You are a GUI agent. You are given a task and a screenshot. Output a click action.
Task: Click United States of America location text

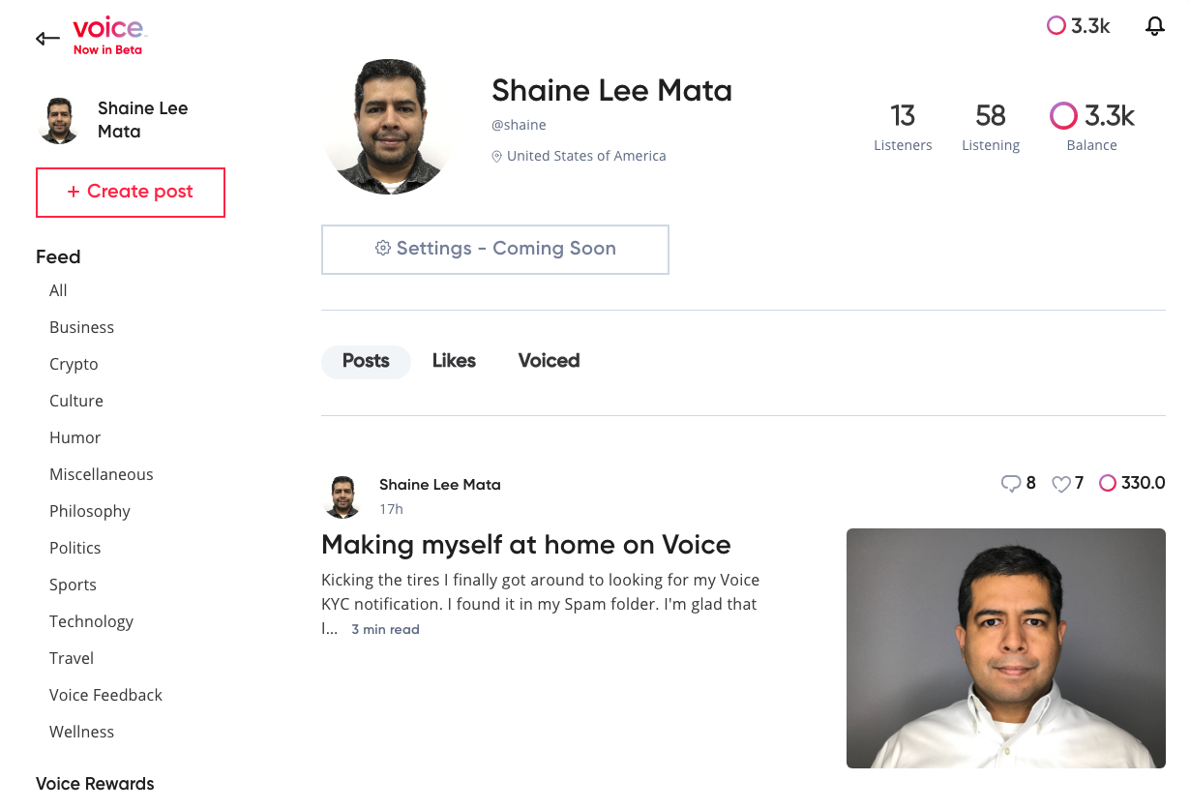click(x=586, y=156)
